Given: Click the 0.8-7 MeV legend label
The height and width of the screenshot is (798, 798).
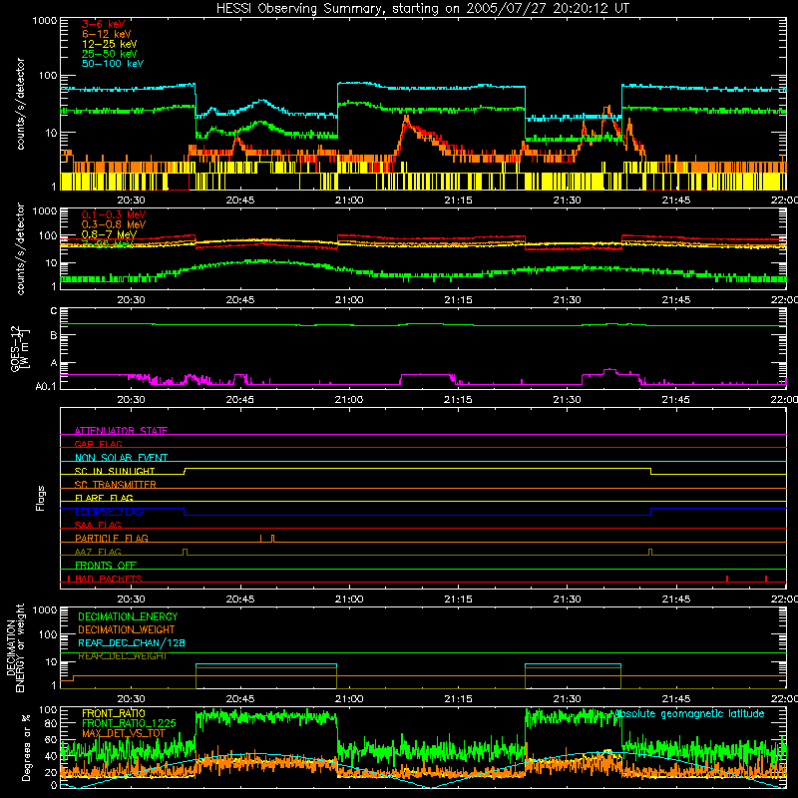Looking at the screenshot, I should pyautogui.click(x=109, y=234).
